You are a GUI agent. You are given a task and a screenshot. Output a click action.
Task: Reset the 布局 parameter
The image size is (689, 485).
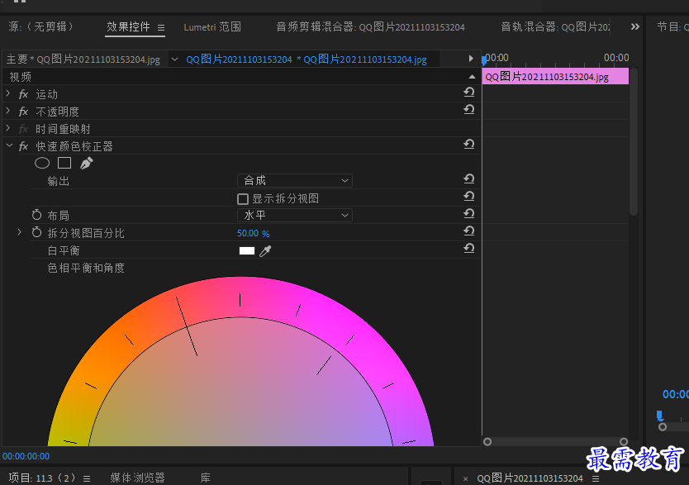pos(469,213)
